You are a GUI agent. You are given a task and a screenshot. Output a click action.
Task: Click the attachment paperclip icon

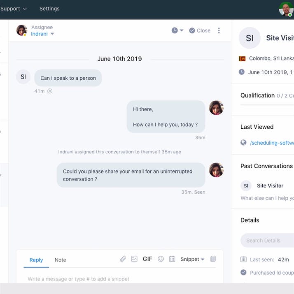point(123,259)
